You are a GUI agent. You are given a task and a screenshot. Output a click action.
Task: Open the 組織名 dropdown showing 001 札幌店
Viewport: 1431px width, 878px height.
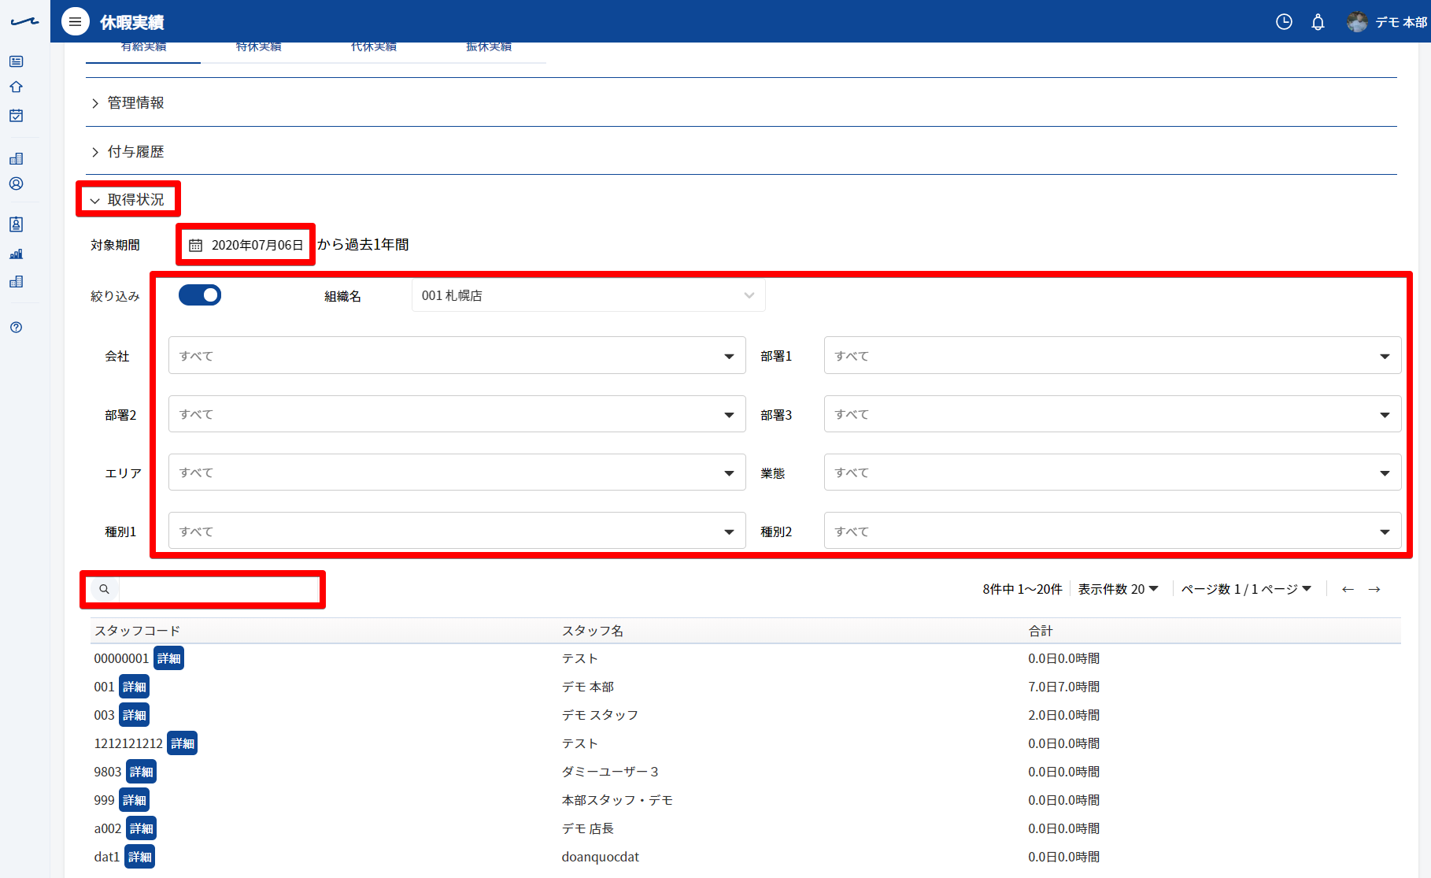(x=588, y=295)
